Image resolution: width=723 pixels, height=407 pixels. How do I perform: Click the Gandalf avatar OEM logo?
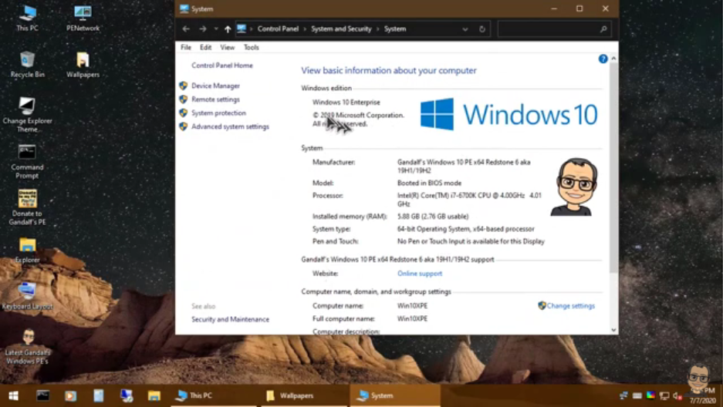click(x=573, y=187)
